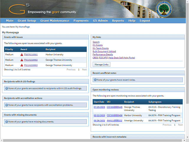Click the Department of Education seal
Image resolution: width=189 pixels, height=142 pixels.
click(x=164, y=9)
